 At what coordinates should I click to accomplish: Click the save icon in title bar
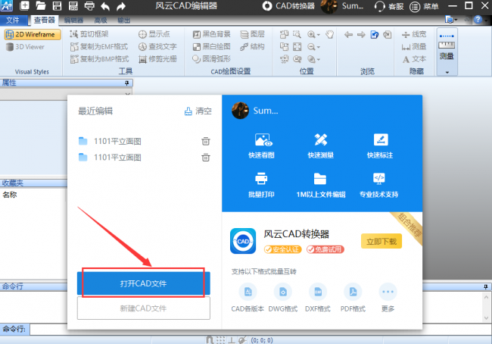tap(57, 5)
